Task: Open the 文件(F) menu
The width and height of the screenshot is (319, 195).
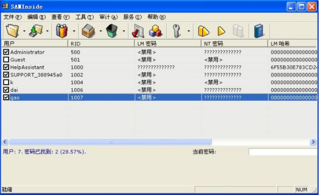Action: coord(13,17)
